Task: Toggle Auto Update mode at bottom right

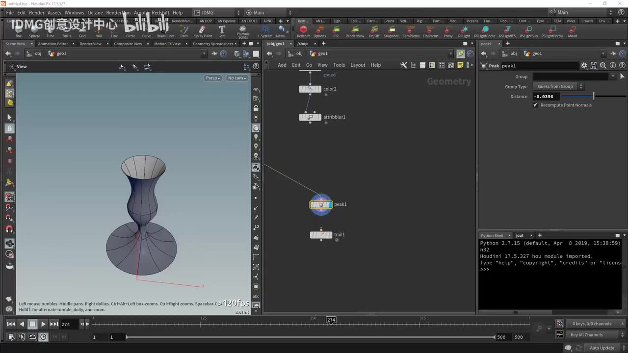Action: pyautogui.click(x=602, y=348)
